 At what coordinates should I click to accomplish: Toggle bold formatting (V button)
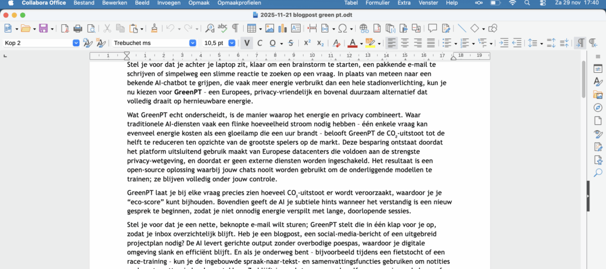point(247,43)
